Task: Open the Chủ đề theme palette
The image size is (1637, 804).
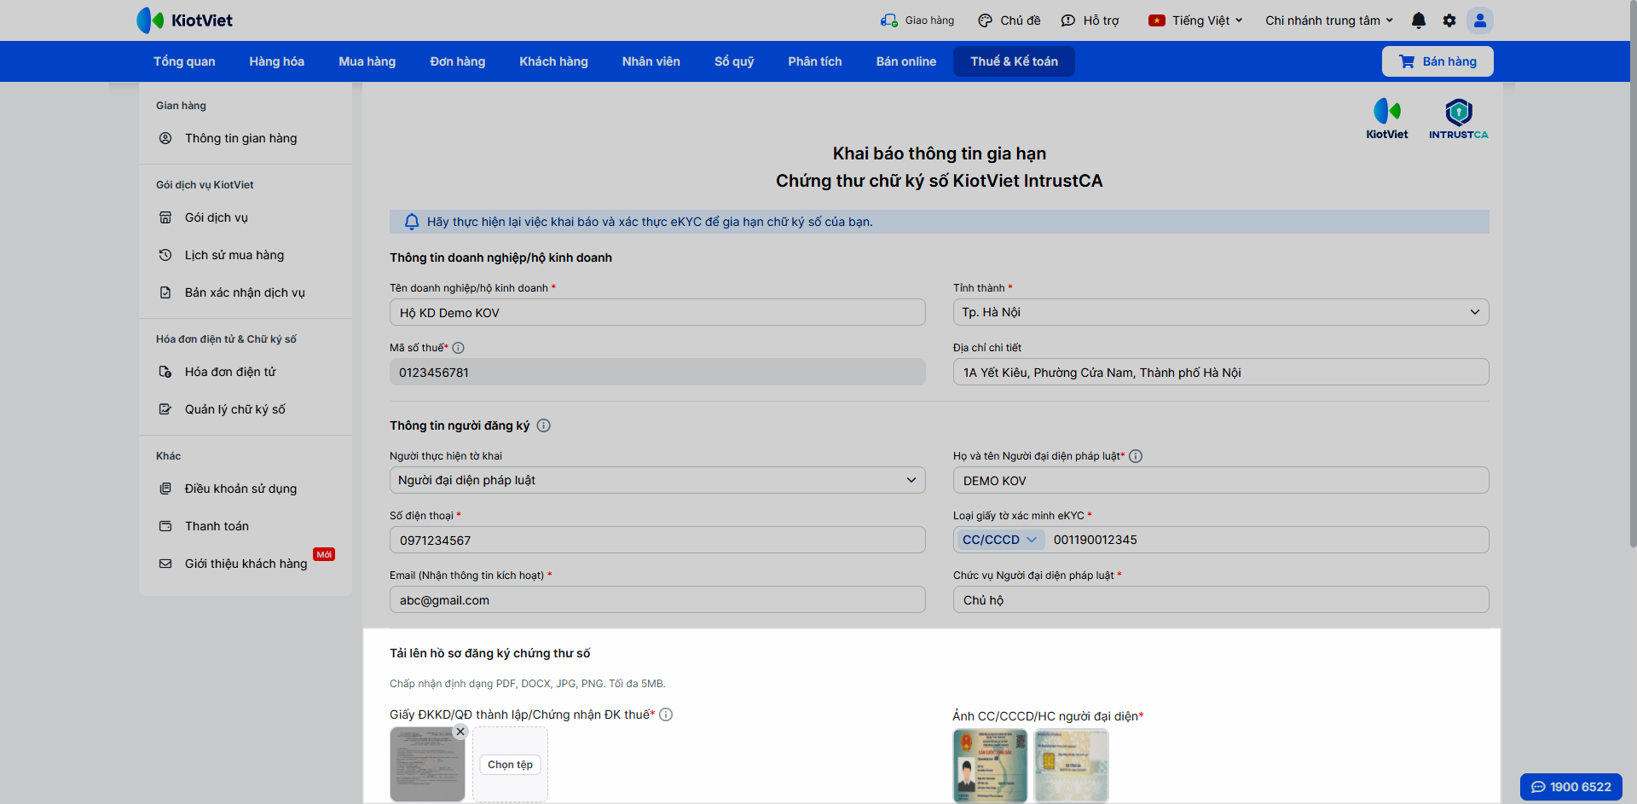Action: pyautogui.click(x=985, y=20)
